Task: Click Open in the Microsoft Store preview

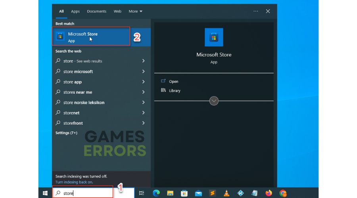Action: [173, 82]
